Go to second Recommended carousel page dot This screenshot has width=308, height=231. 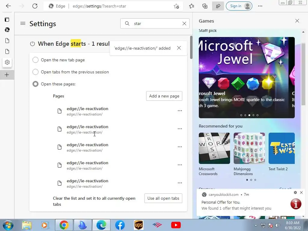[x=251, y=180]
